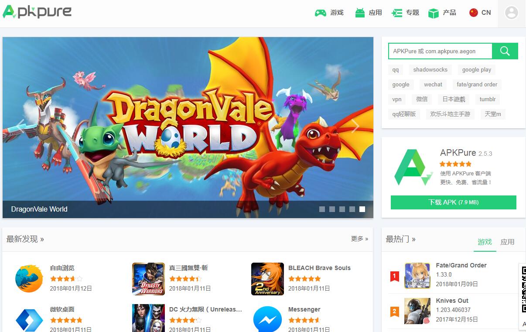The image size is (526, 332).
Task: Click the tumblr search tag
Action: click(488, 99)
